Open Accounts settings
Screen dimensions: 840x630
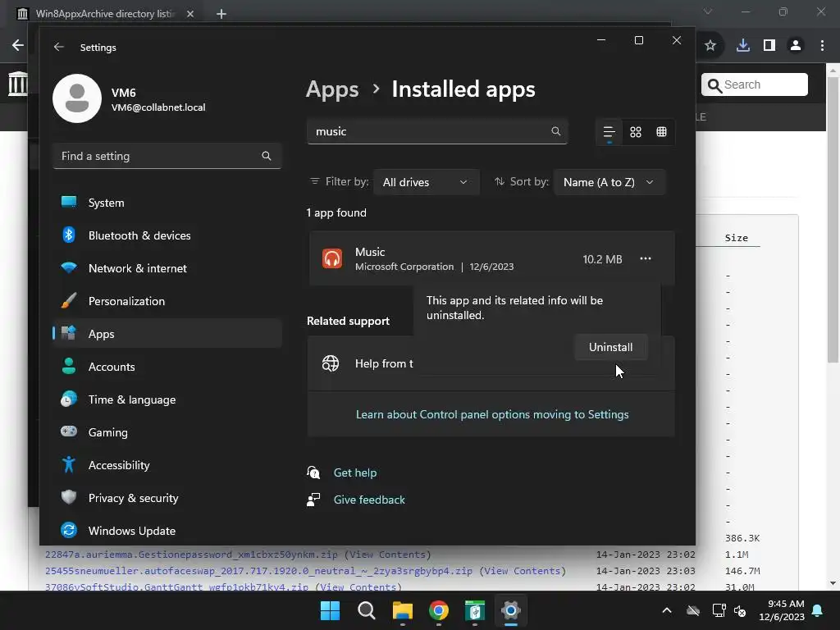(x=167, y=367)
